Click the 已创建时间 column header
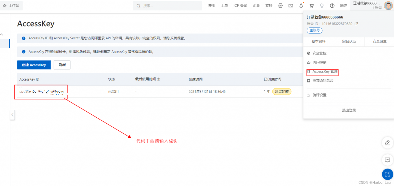The width and height of the screenshot is (394, 186). click(272, 79)
